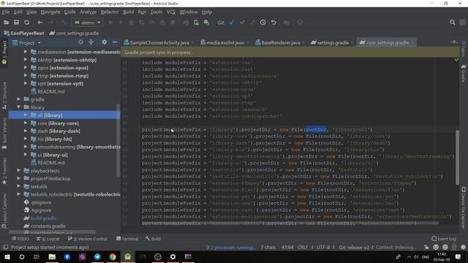The height and width of the screenshot is (263, 468).
Task: Expand the mediasession extension module
Action: (x=26, y=52)
